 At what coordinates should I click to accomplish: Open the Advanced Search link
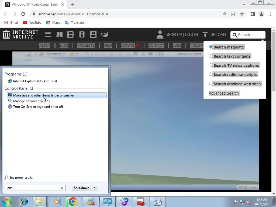[224, 93]
